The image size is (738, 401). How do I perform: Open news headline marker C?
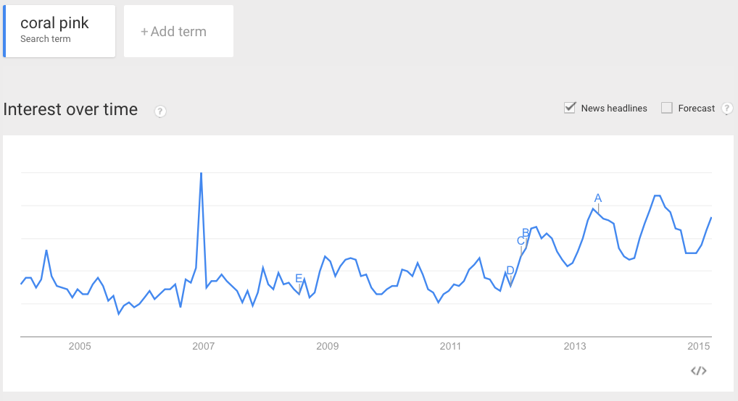pos(521,241)
